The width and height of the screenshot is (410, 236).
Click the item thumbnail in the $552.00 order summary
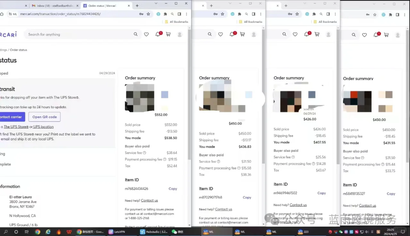pyautogui.click(x=140, y=98)
